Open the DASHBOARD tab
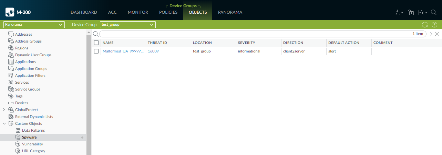 click(84, 12)
